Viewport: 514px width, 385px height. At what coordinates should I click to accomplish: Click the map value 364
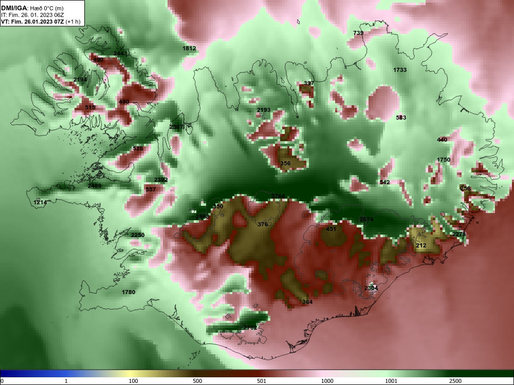(x=307, y=301)
